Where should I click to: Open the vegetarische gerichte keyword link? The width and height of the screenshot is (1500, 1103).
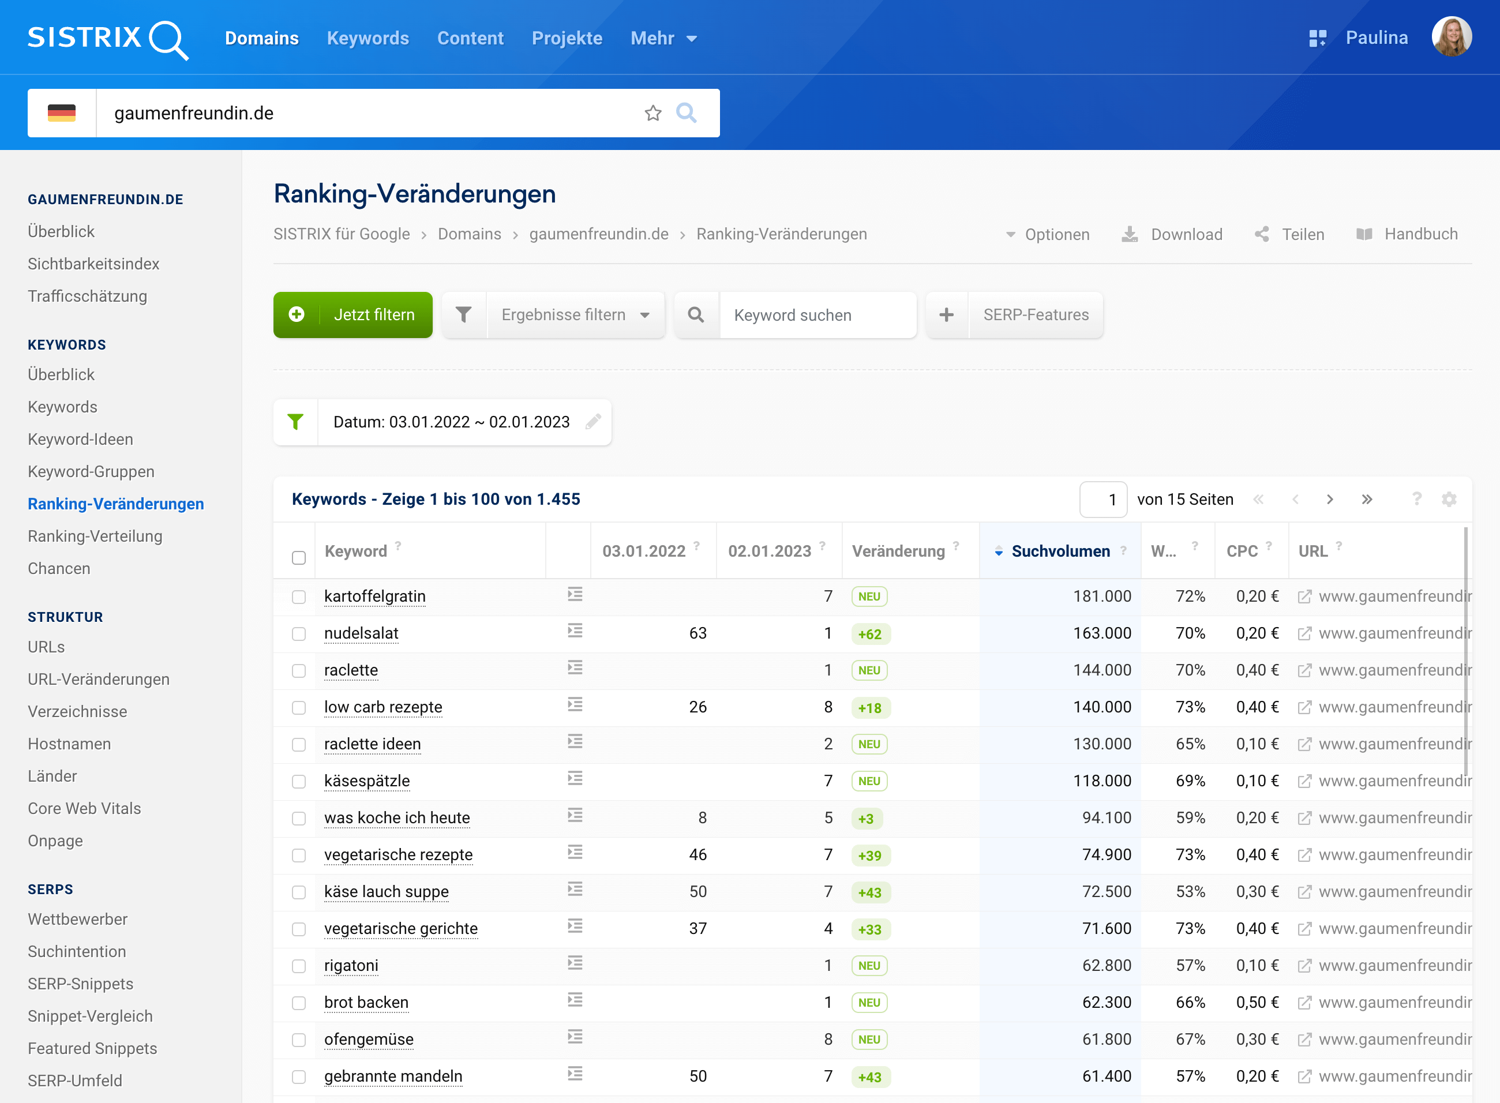pyautogui.click(x=400, y=929)
